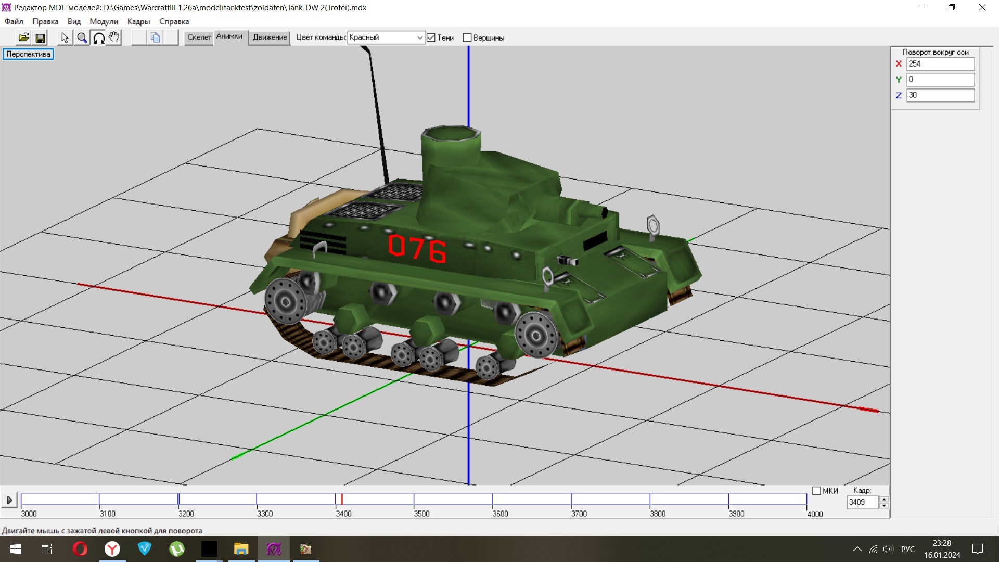Enable the МКИ checkbox
This screenshot has width=999, height=562.
[816, 491]
